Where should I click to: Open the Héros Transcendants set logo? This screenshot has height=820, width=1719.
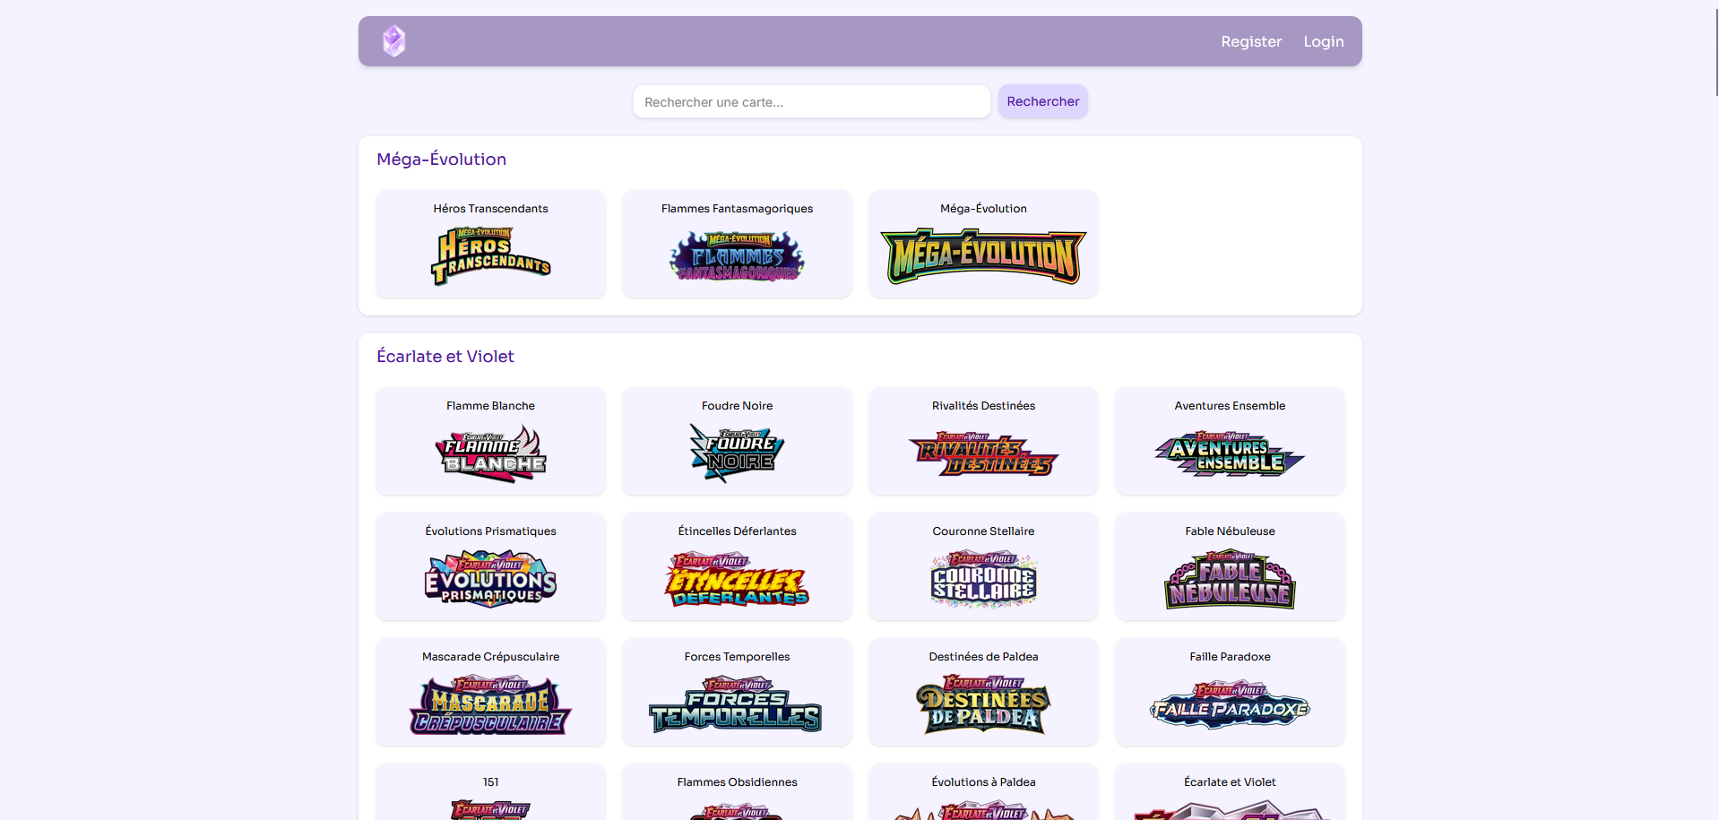coord(491,256)
